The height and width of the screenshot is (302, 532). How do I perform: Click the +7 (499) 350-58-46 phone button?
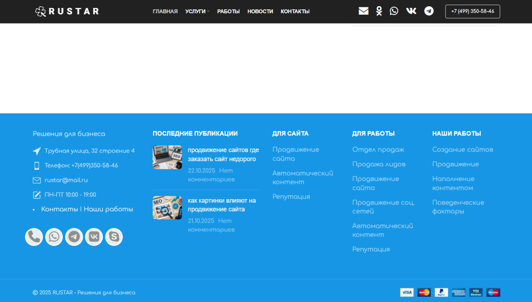tap(473, 12)
